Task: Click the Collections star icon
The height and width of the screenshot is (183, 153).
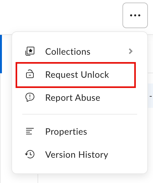Action: (x=30, y=51)
